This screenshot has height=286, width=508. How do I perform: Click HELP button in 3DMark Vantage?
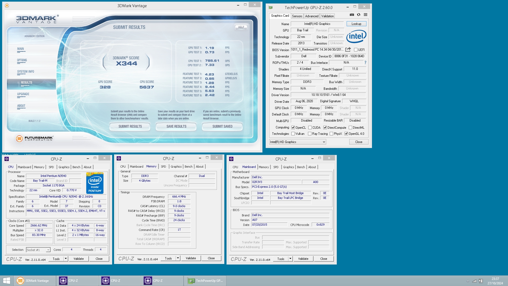241,27
